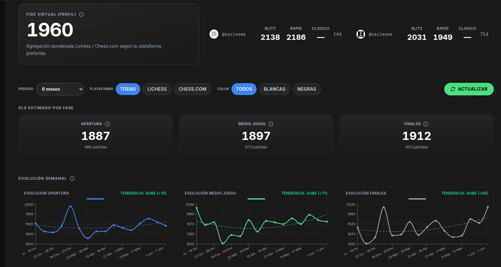Click the Lichess avatar icon for @carlesee

[214, 34]
